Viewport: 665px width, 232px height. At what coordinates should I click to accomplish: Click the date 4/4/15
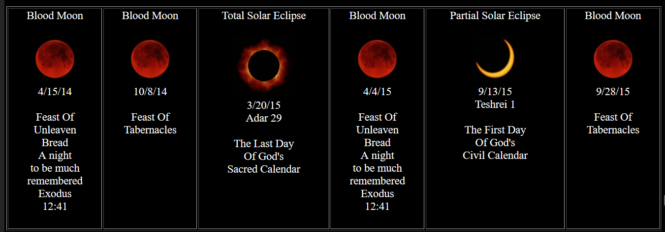coord(377,92)
